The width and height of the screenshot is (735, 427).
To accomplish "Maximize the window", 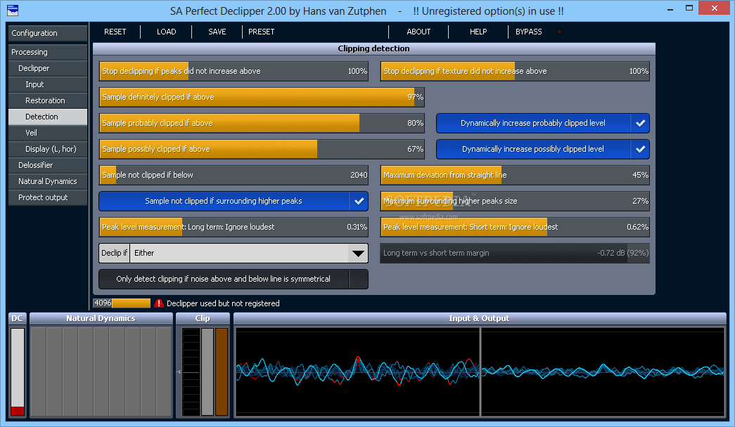I will pyautogui.click(x=689, y=8).
